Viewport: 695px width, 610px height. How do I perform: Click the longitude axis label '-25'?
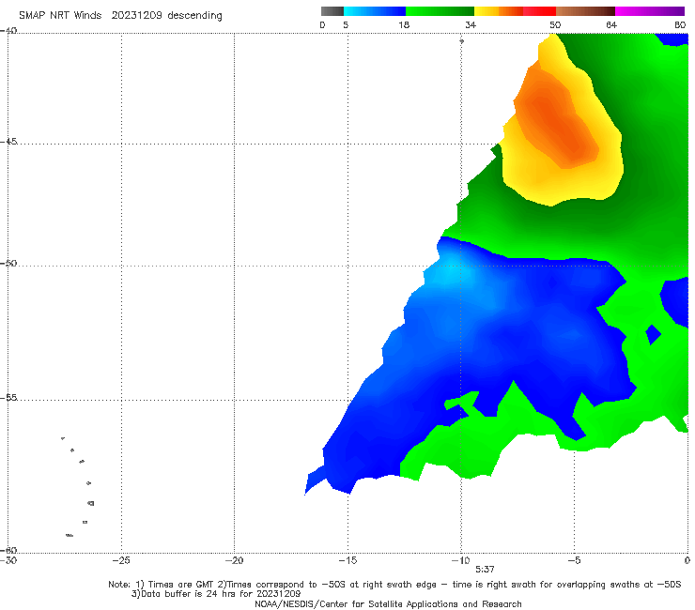coord(121,560)
